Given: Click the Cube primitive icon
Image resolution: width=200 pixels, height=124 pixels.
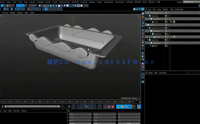Looking at the screenshot, I should pyautogui.click(x=40, y=5).
